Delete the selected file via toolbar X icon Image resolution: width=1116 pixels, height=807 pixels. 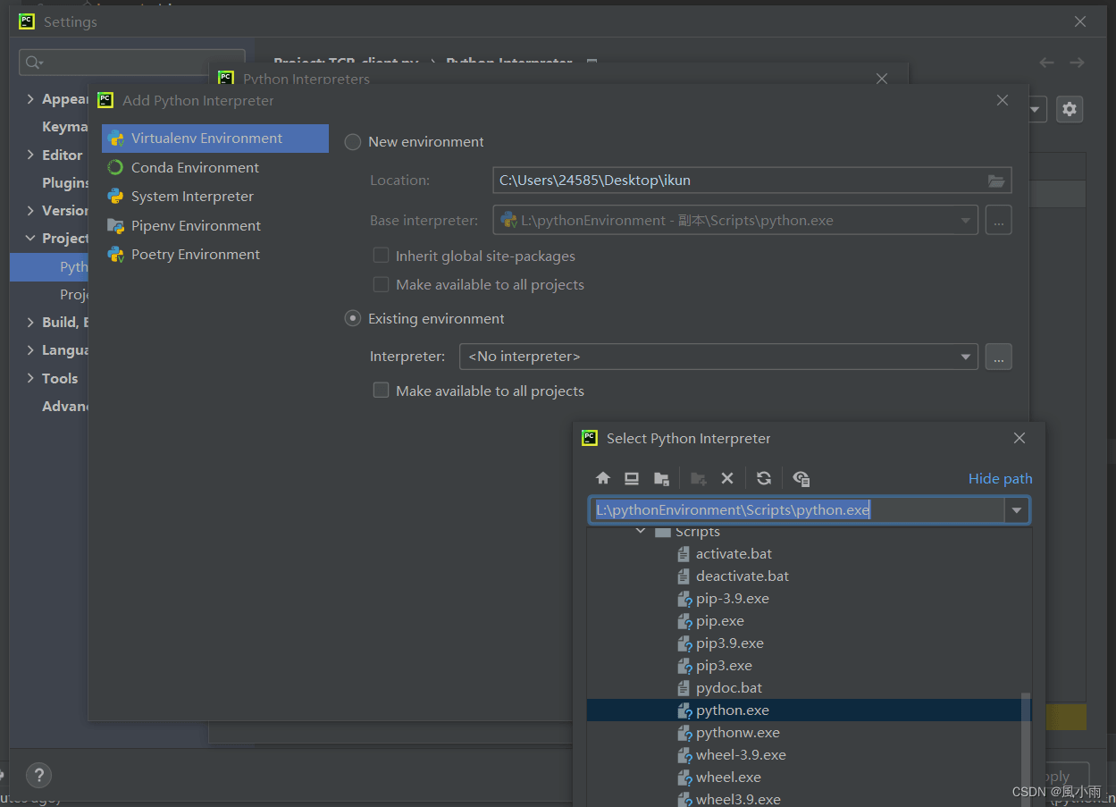pyautogui.click(x=727, y=478)
